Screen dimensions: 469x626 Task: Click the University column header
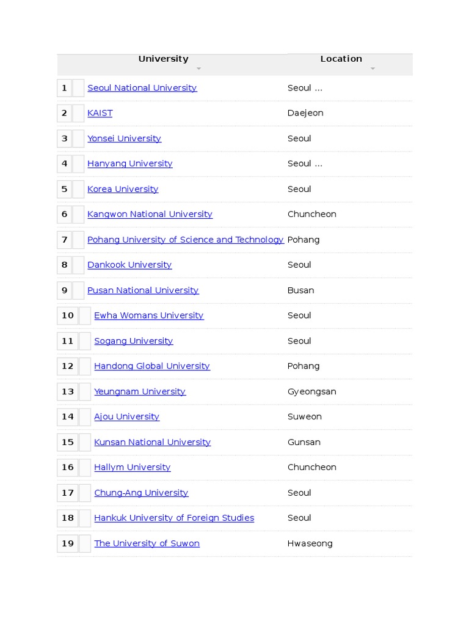pyautogui.click(x=163, y=59)
